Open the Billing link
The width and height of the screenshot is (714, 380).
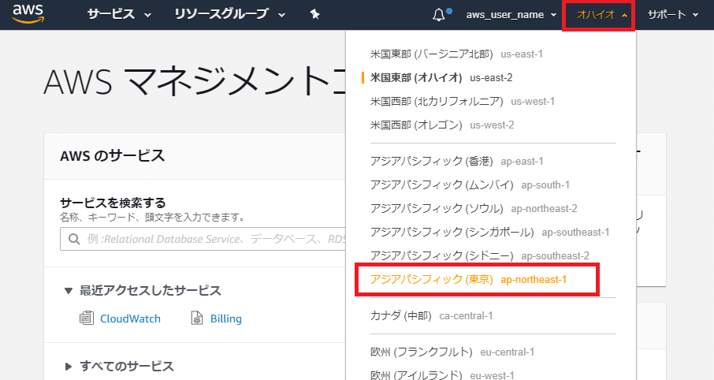point(226,319)
